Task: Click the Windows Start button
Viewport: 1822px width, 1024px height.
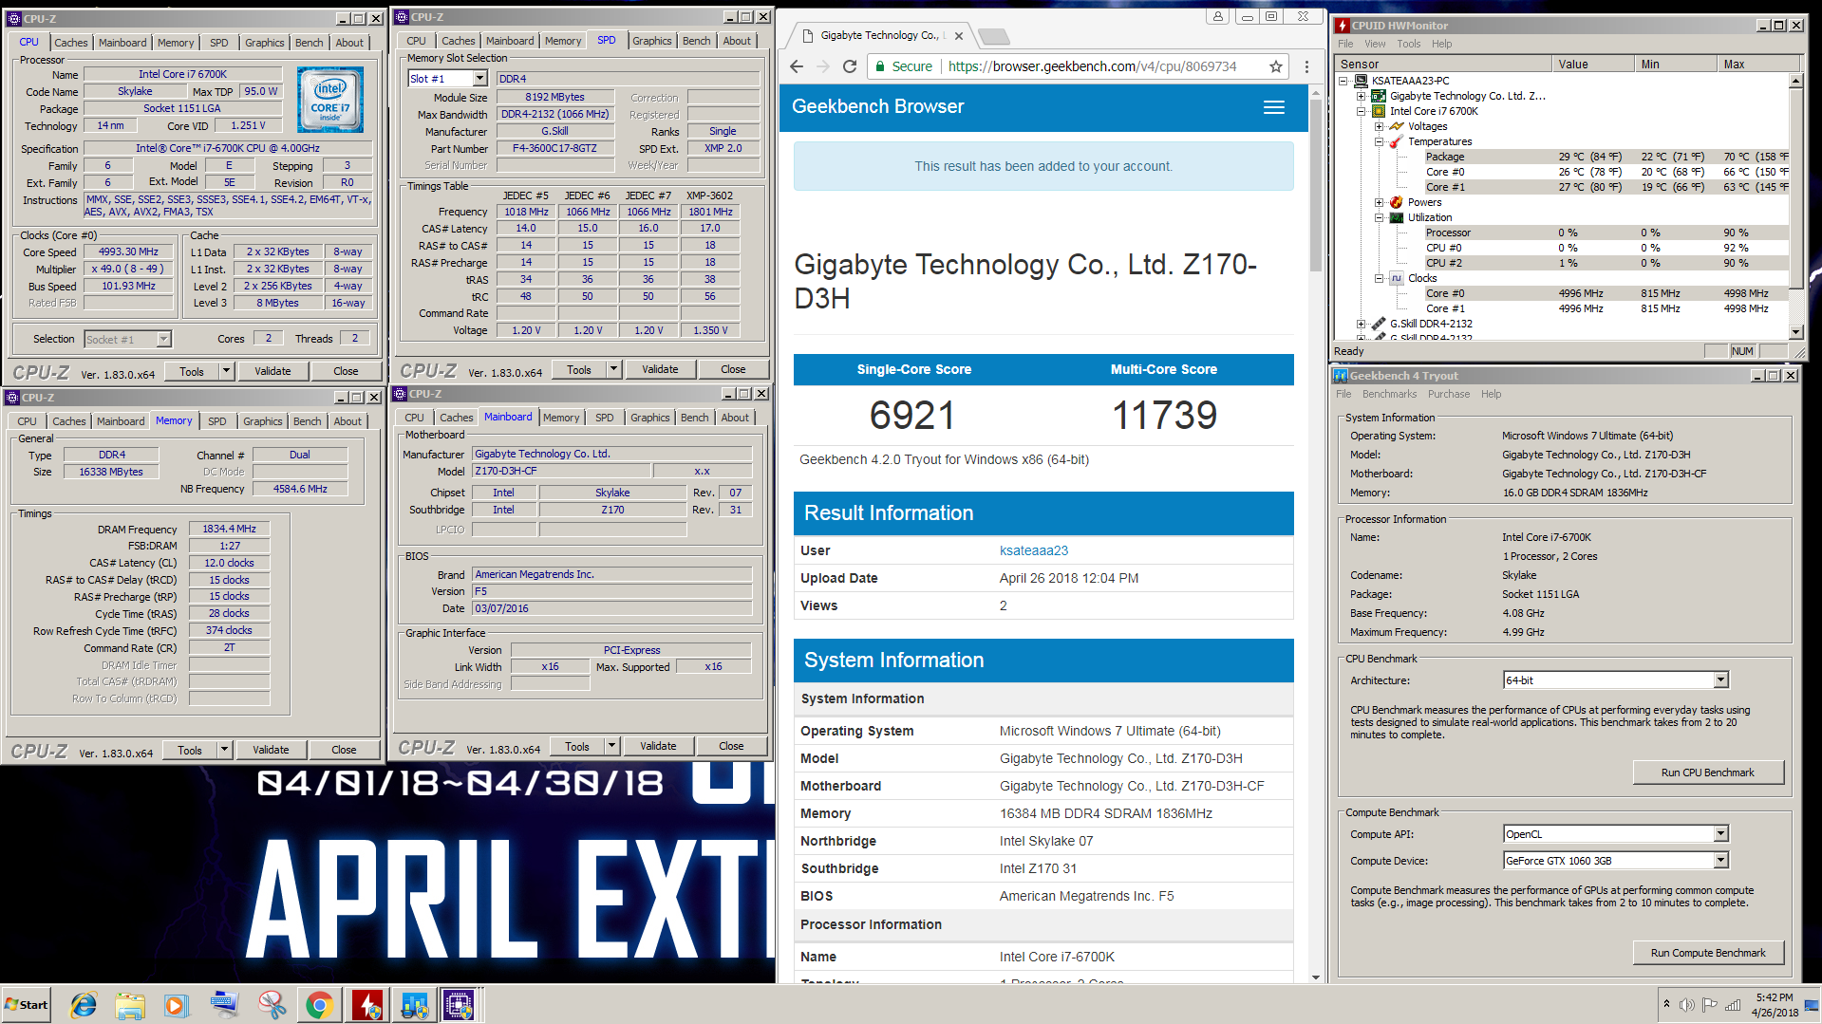Action: coord(27,1005)
